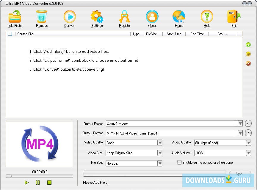Start conversion with the Convert icon
The image size is (257, 190).
pos(70,16)
